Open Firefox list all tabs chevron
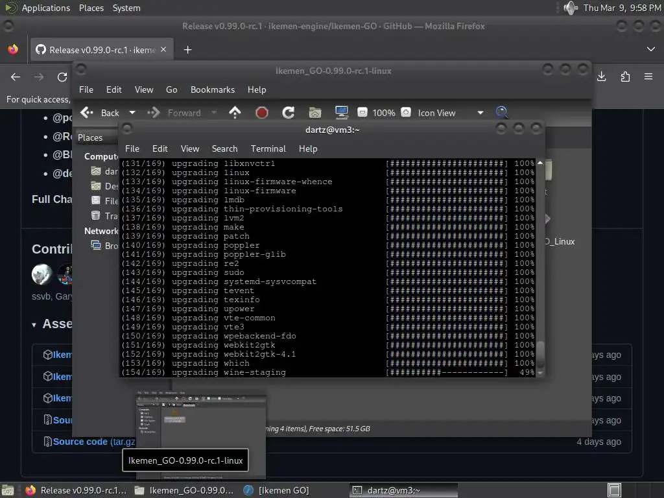 point(651,49)
